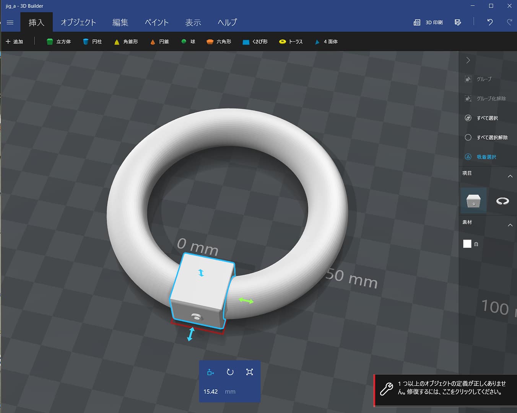Insert a cone (円錐) shape
Image resolution: width=517 pixels, height=413 pixels.
[159, 42]
